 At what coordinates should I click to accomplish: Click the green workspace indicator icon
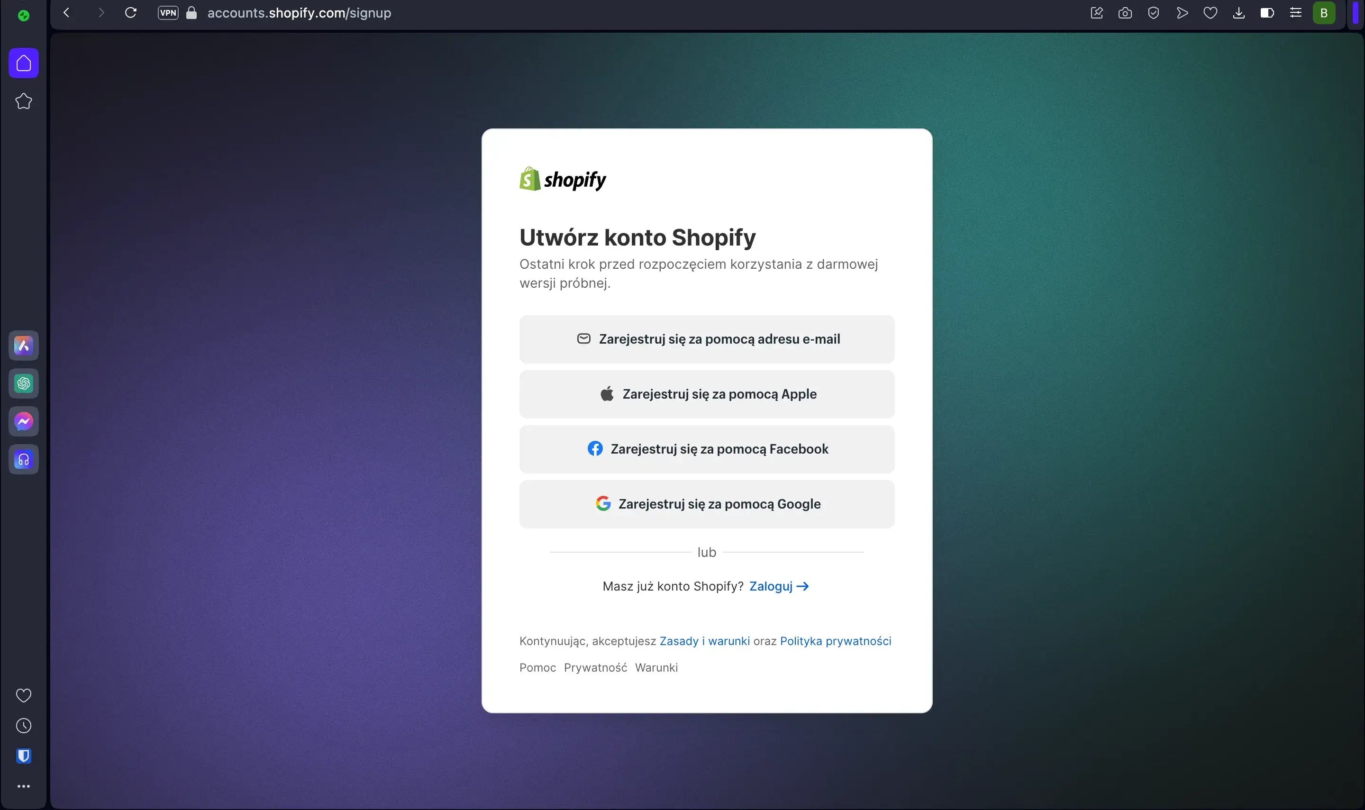click(24, 16)
